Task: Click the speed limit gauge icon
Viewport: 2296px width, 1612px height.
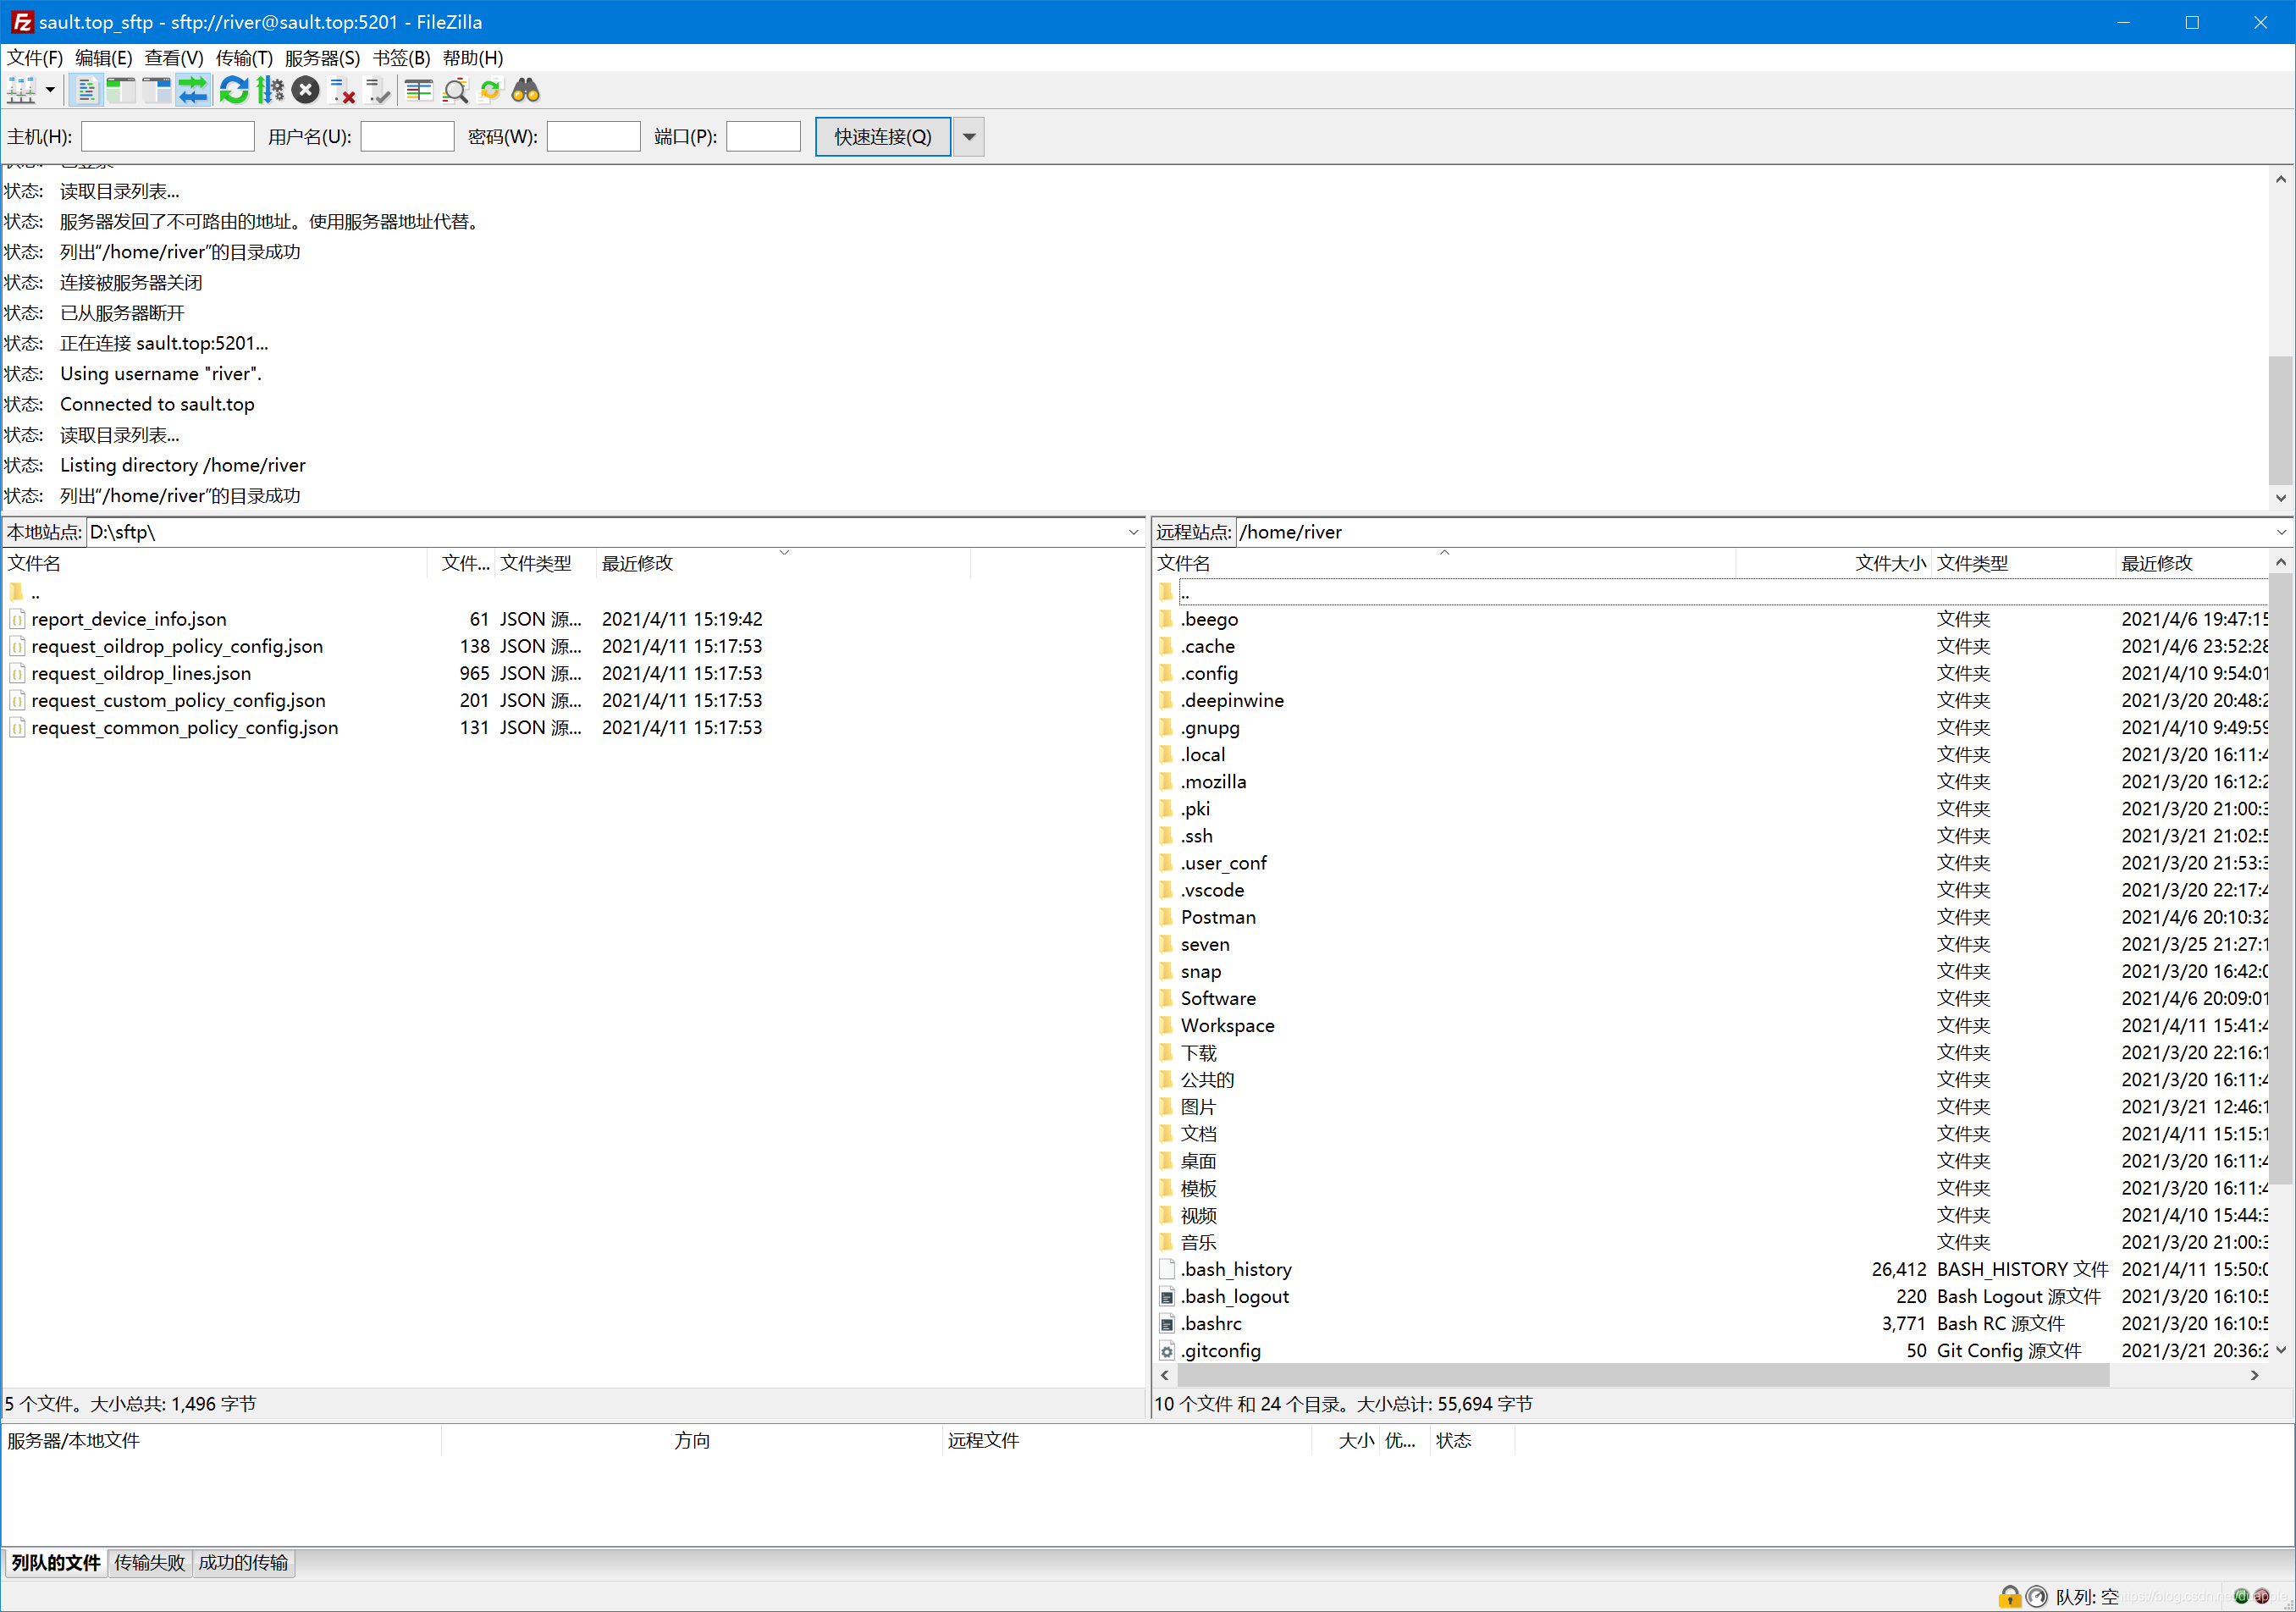Action: pyautogui.click(x=2036, y=1597)
